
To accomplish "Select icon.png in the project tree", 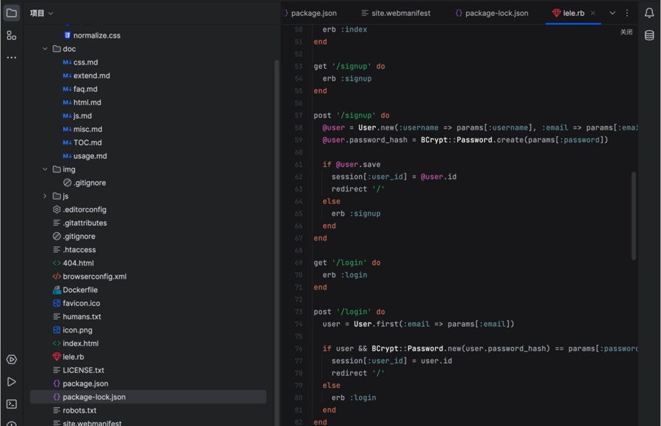I will tap(77, 331).
